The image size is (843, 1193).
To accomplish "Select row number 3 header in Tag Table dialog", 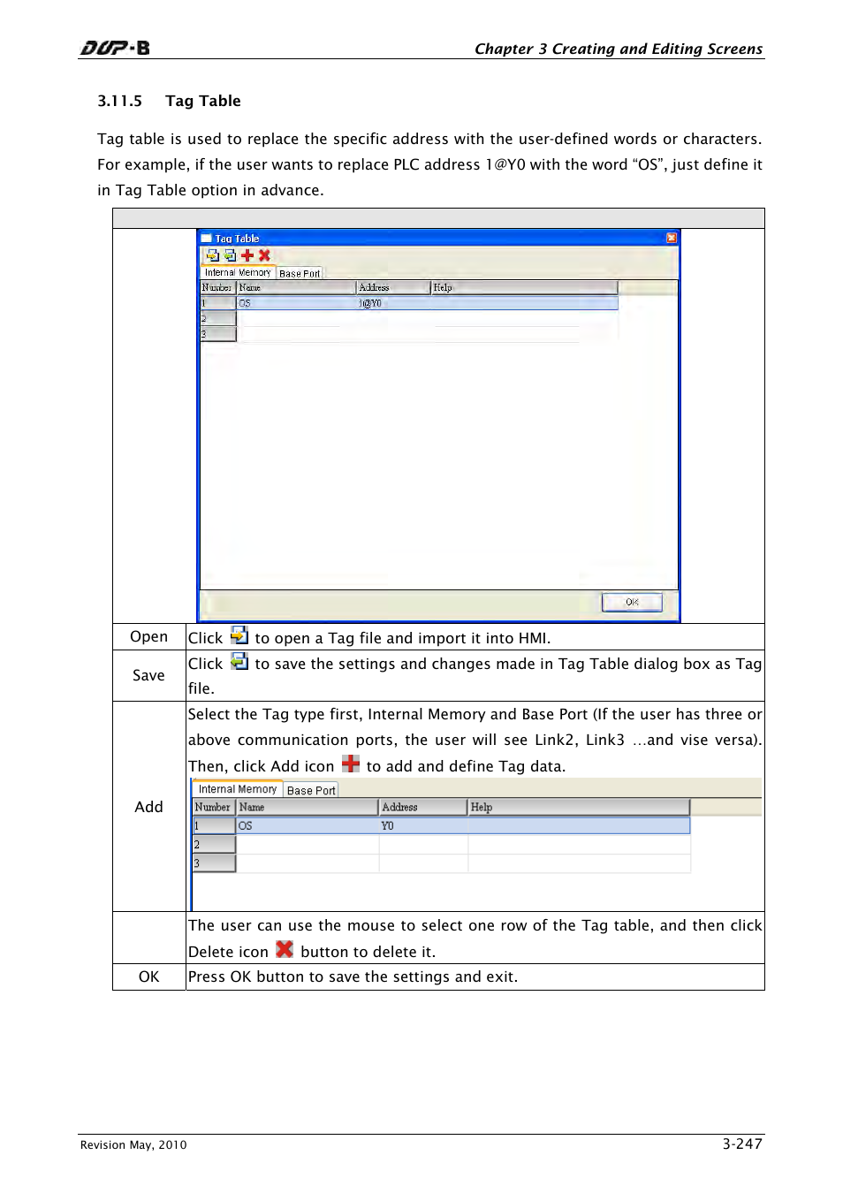I will coord(217,334).
